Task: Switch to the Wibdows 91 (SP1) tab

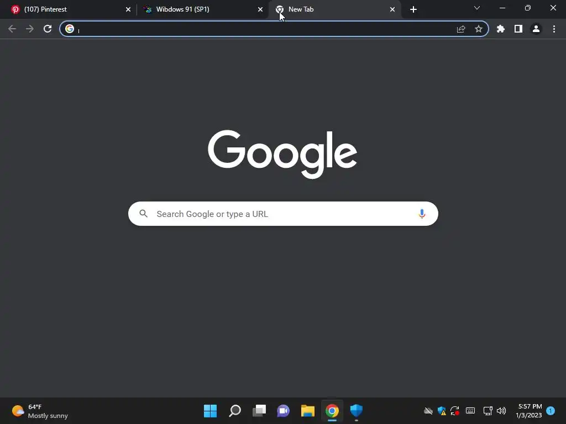Action: 202,9
